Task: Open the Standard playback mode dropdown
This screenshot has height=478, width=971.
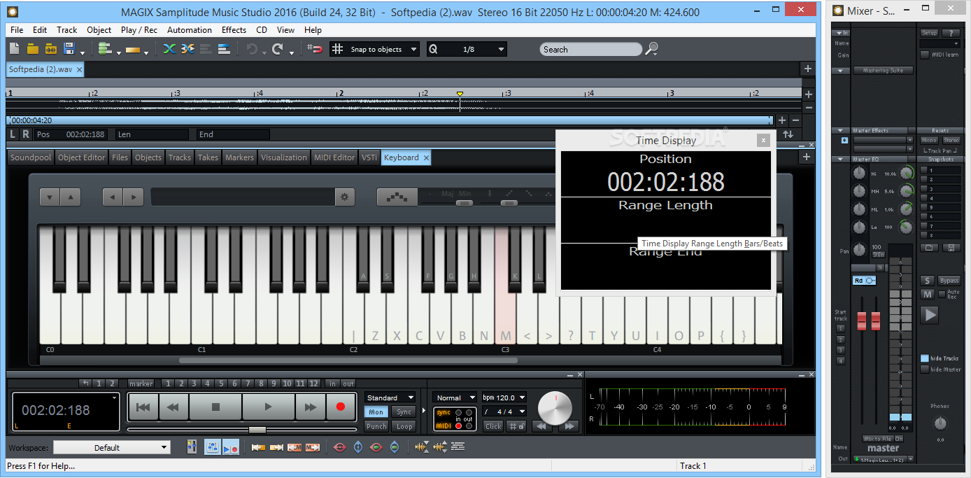Action: coord(390,398)
